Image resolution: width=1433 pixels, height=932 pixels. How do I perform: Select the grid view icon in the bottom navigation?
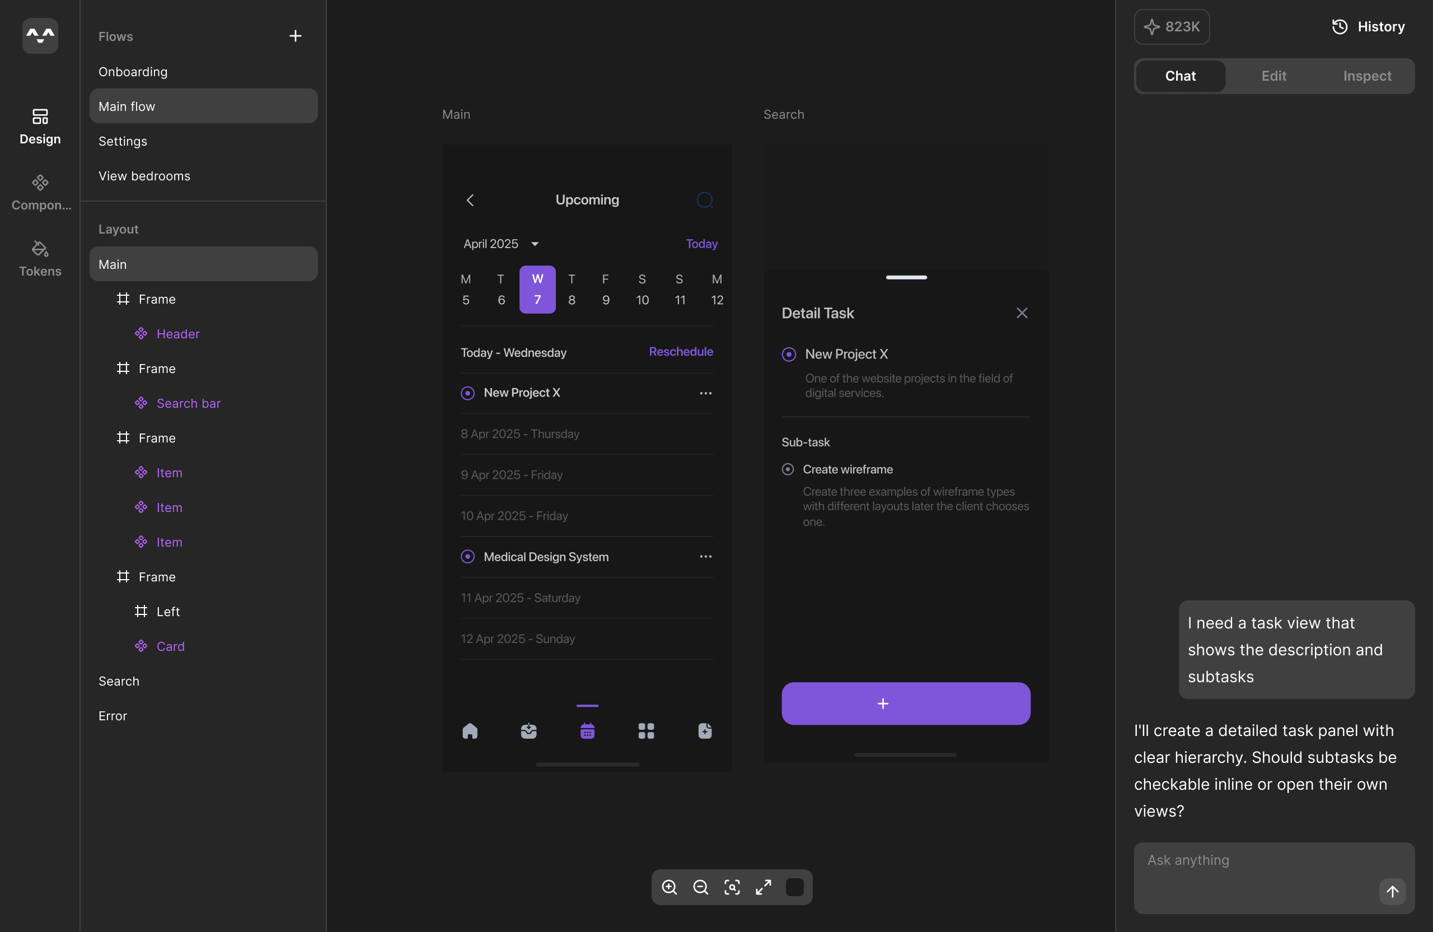click(646, 731)
